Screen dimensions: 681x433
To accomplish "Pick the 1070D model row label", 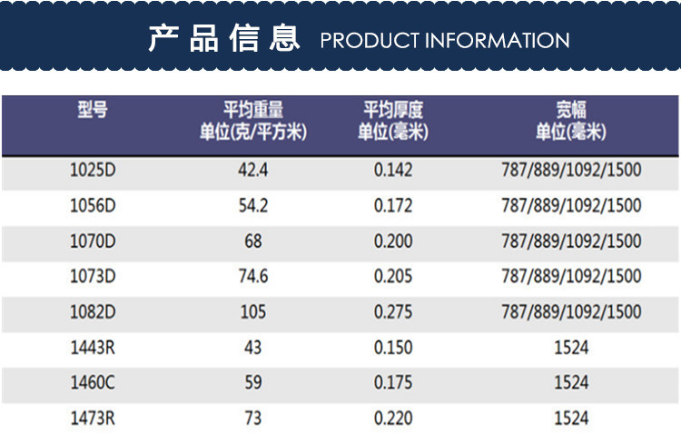I will coord(93,241).
